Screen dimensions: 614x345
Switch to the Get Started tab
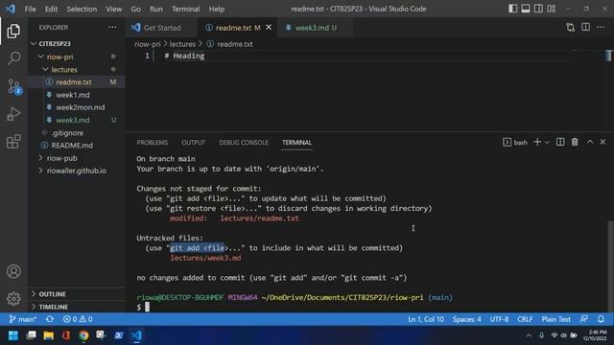pyautogui.click(x=162, y=28)
